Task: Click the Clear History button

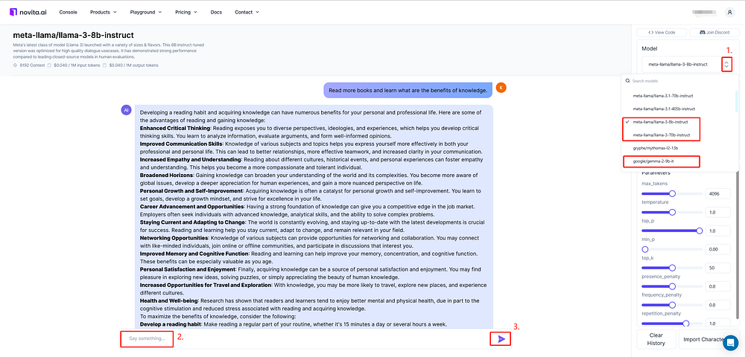Action: coord(655,339)
